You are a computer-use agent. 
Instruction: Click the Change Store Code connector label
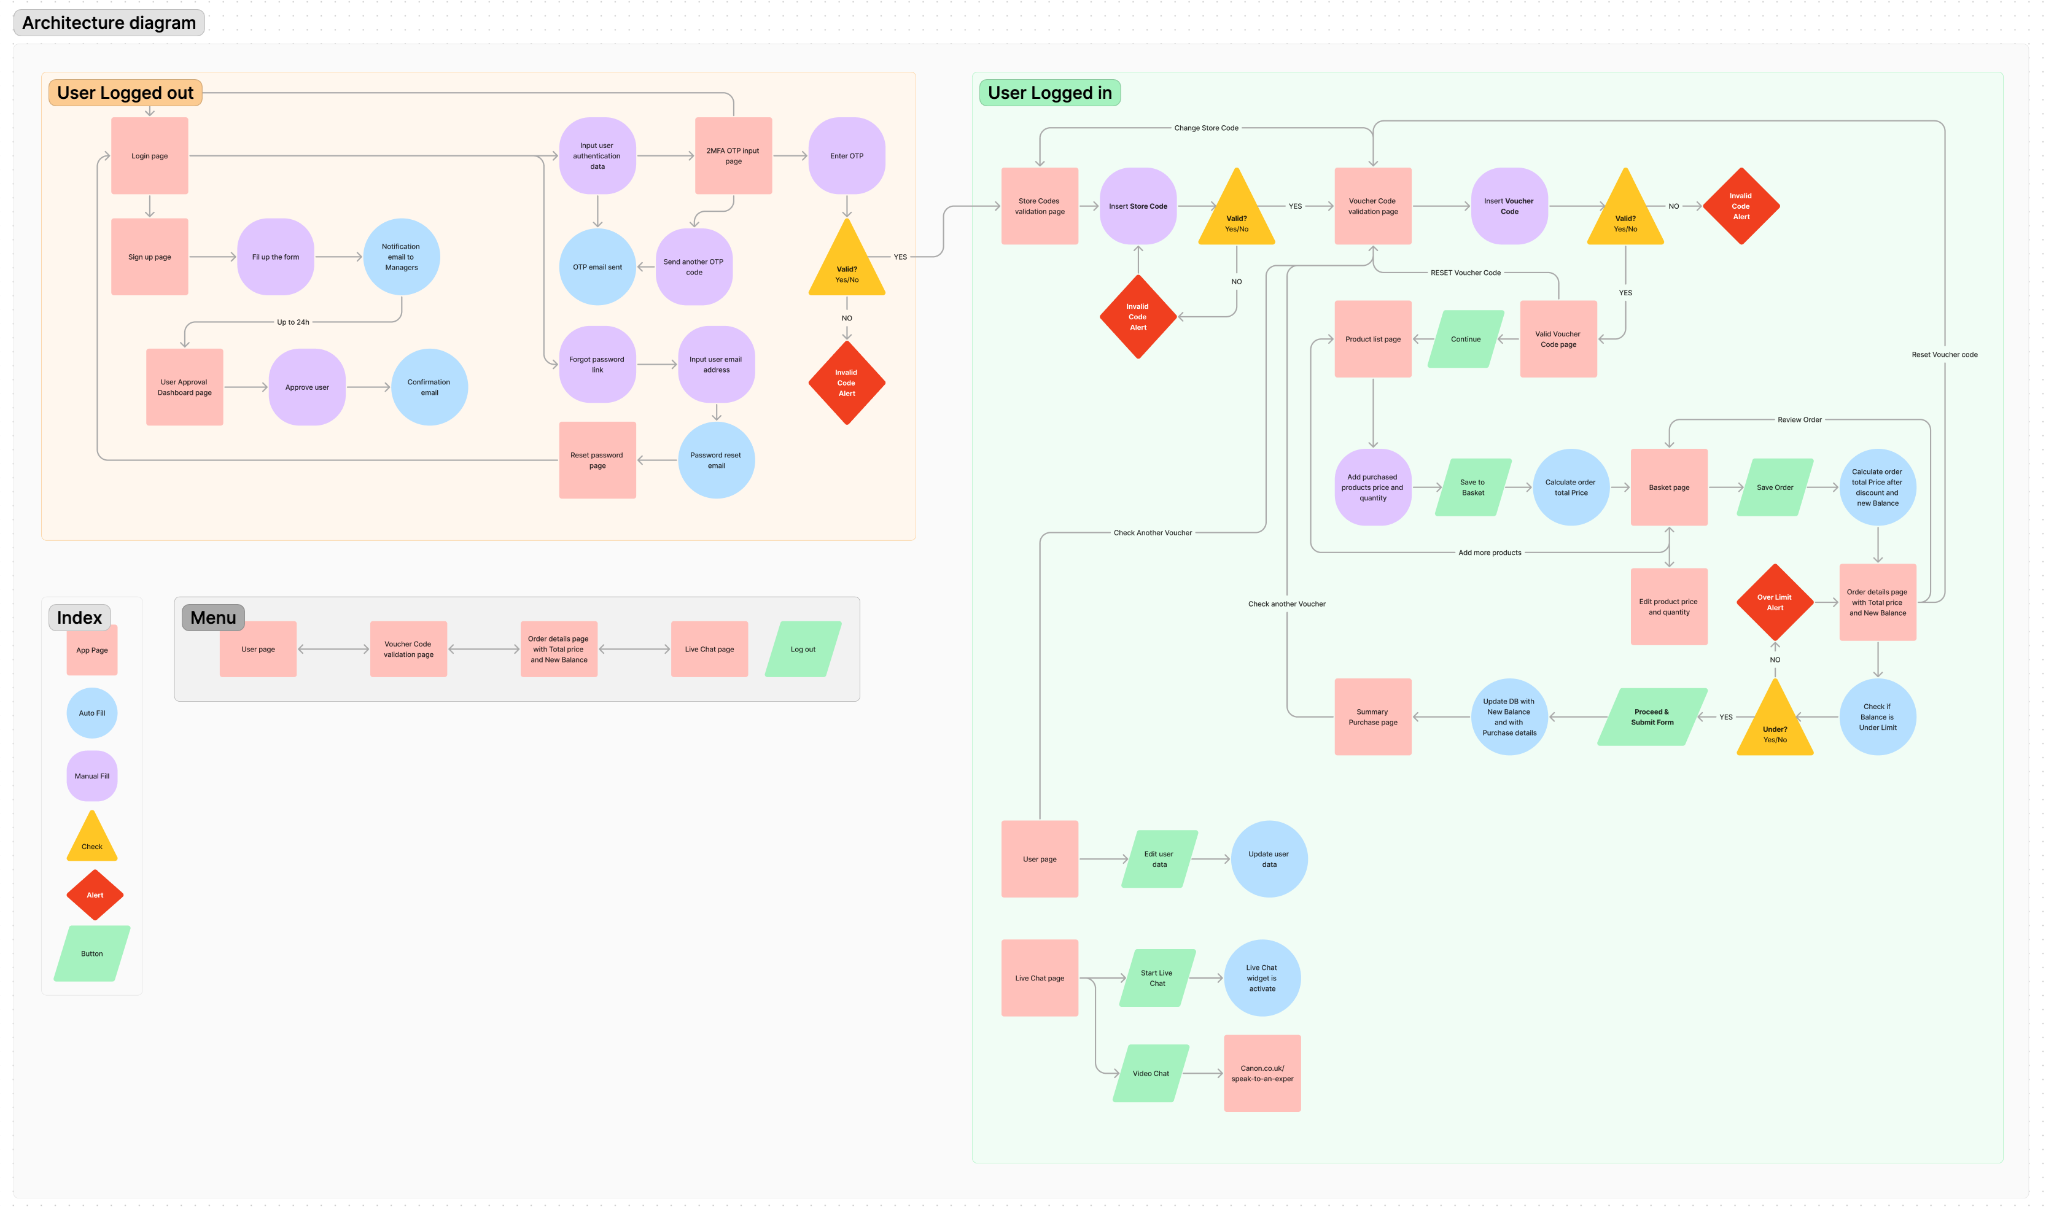click(x=1205, y=128)
